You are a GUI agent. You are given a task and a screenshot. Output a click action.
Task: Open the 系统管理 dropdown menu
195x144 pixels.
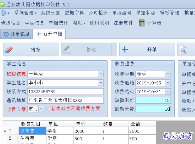coord(25,13)
